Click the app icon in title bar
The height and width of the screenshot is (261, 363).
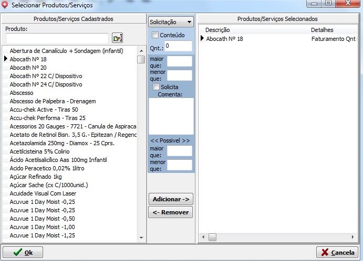pyautogui.click(x=6, y=5)
